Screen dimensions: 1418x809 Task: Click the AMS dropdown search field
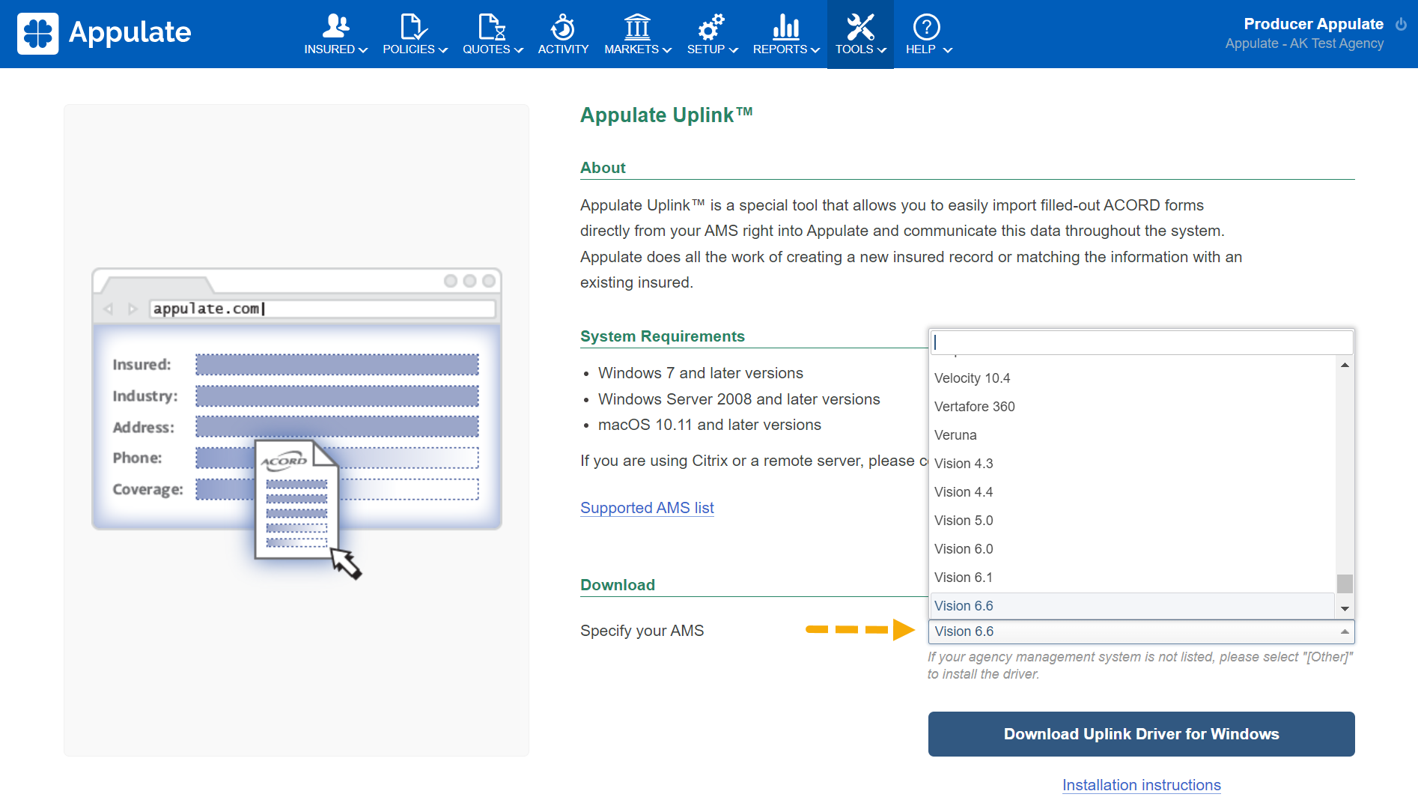[1141, 342]
